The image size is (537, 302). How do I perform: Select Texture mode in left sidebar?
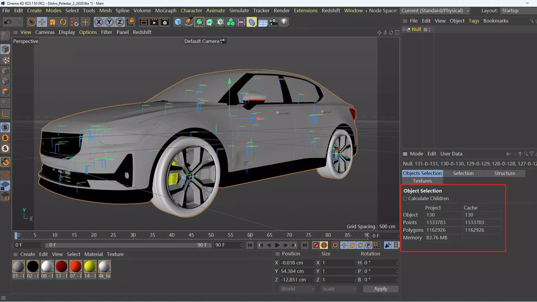coord(5,60)
